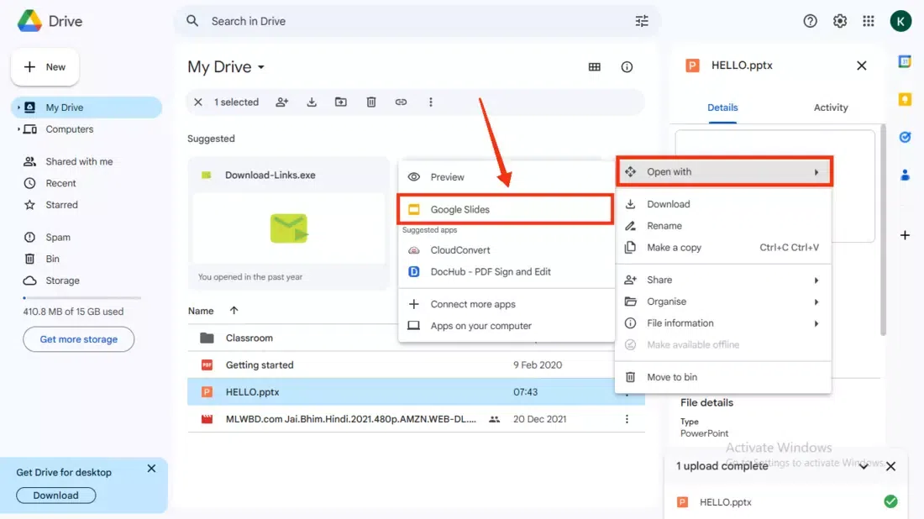Open the Starred section
924x519 pixels.
86,205
